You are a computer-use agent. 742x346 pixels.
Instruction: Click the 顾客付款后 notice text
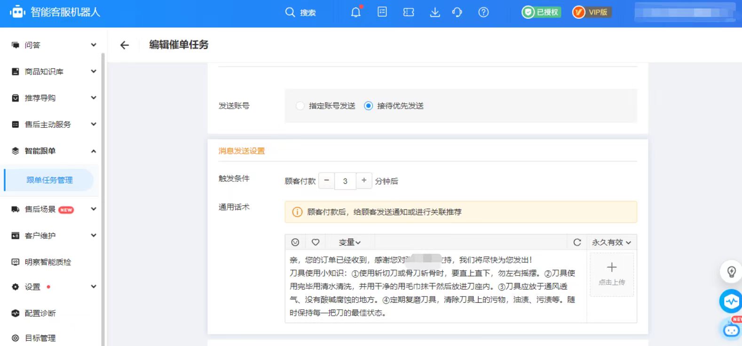[x=384, y=212]
